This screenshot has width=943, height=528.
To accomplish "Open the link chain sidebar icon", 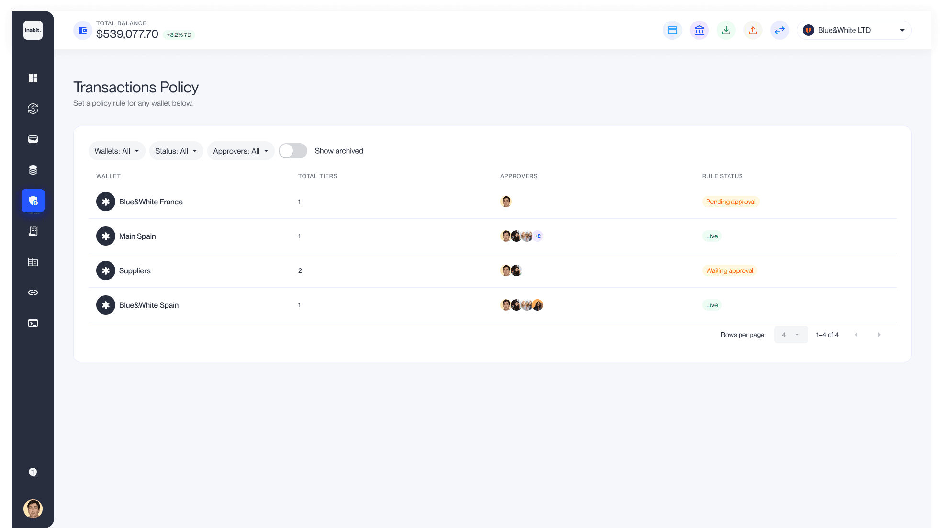I will pos(33,292).
